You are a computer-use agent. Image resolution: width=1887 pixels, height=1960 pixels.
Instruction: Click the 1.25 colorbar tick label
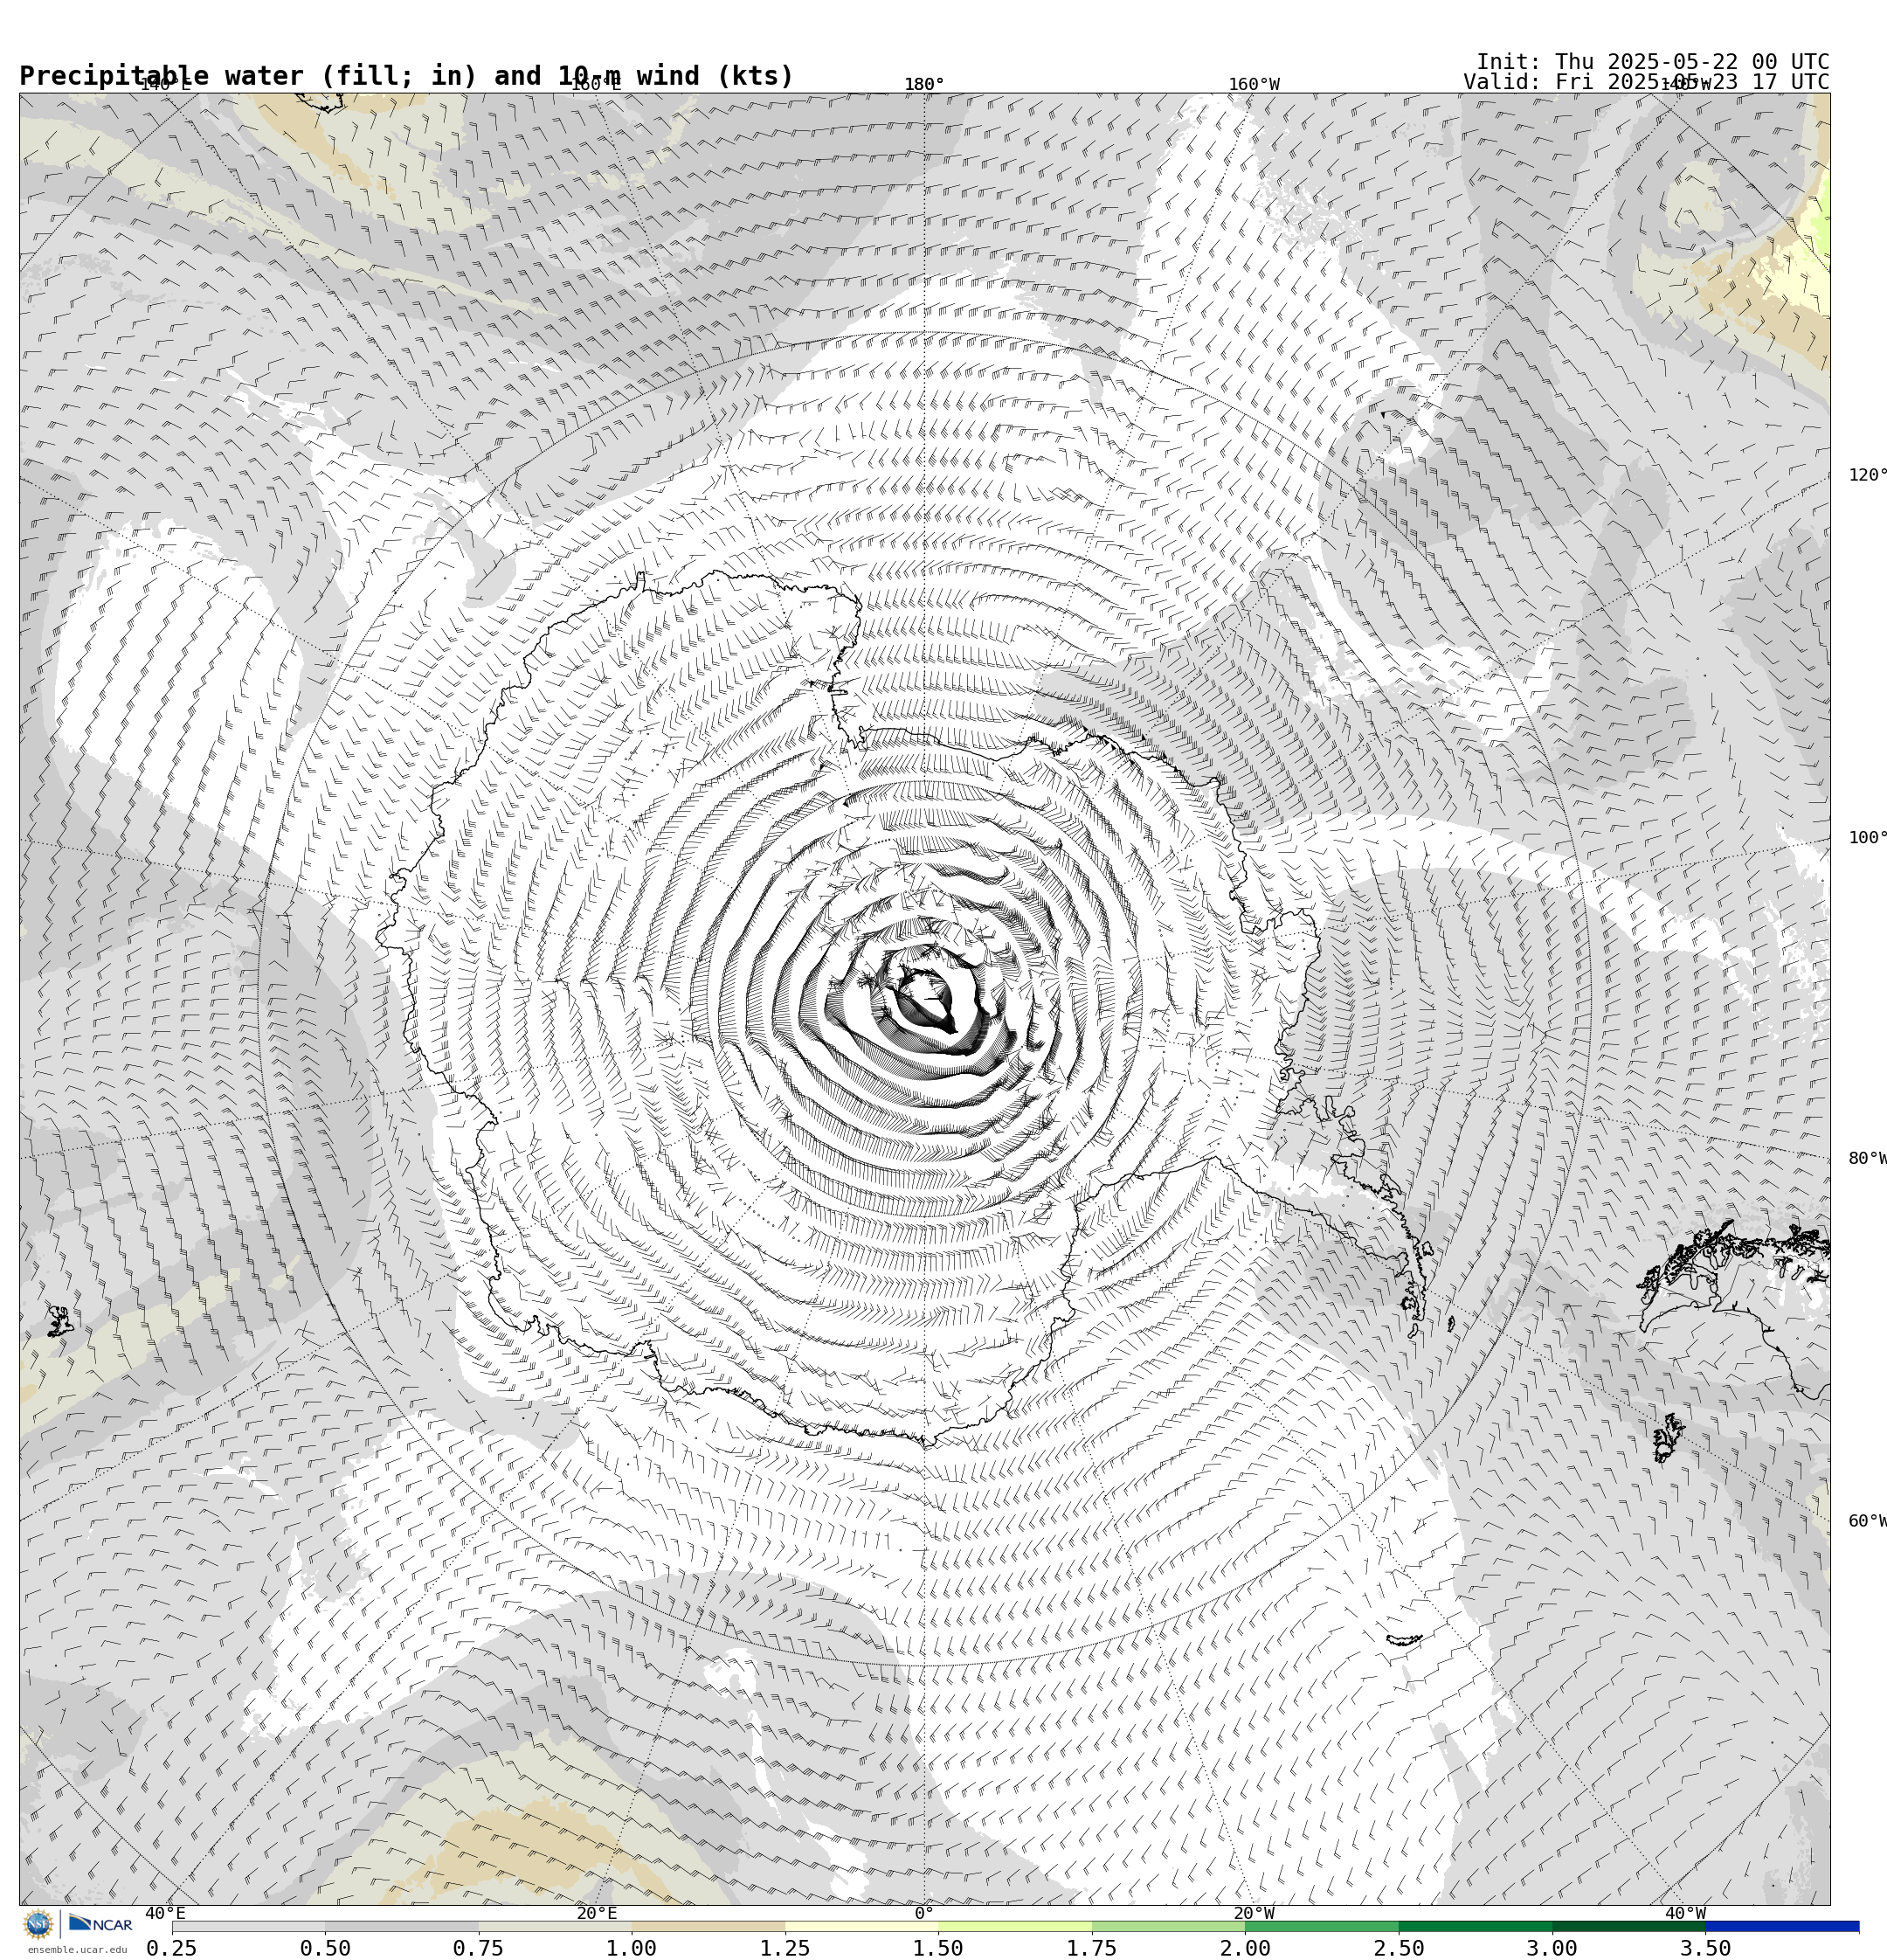(x=785, y=1948)
